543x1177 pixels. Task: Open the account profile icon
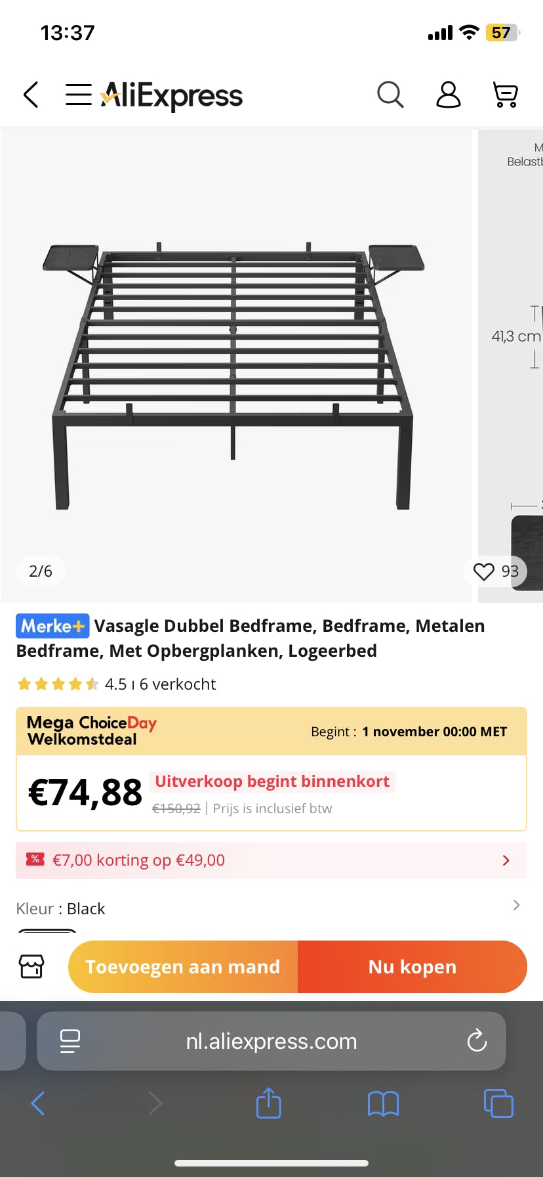(449, 95)
